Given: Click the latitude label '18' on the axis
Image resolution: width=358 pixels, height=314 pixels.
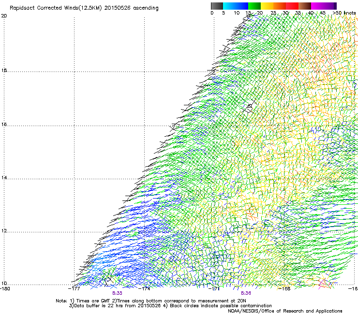Looking at the screenshot, I should [x=4, y=71].
